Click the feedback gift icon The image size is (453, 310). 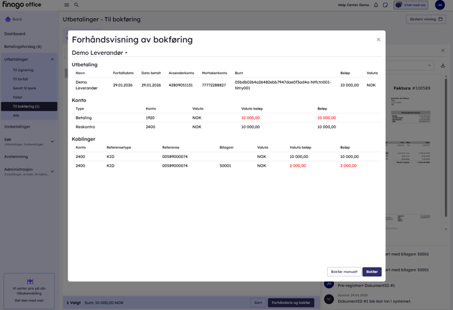[30, 282]
